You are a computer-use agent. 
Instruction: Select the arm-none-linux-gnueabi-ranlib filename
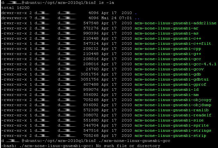(x=172, y=110)
